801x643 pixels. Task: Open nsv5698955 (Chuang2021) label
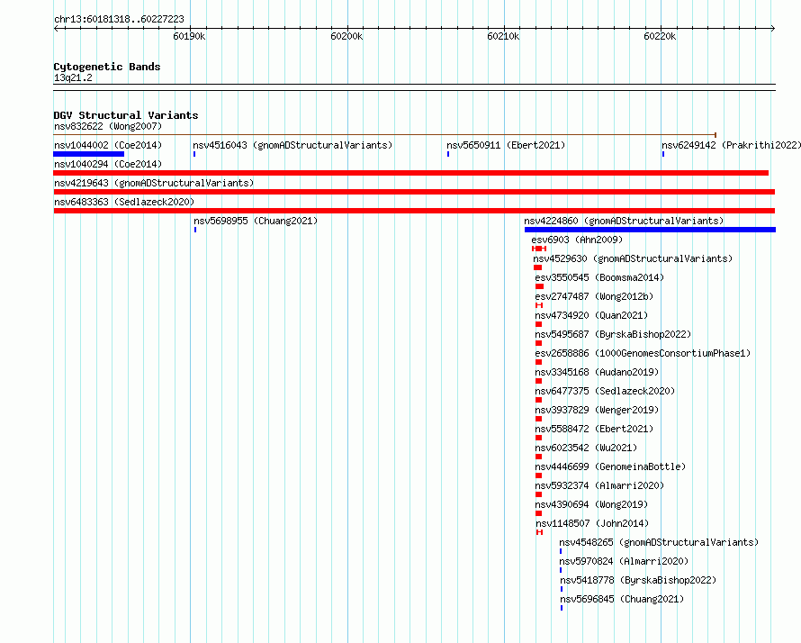click(256, 221)
